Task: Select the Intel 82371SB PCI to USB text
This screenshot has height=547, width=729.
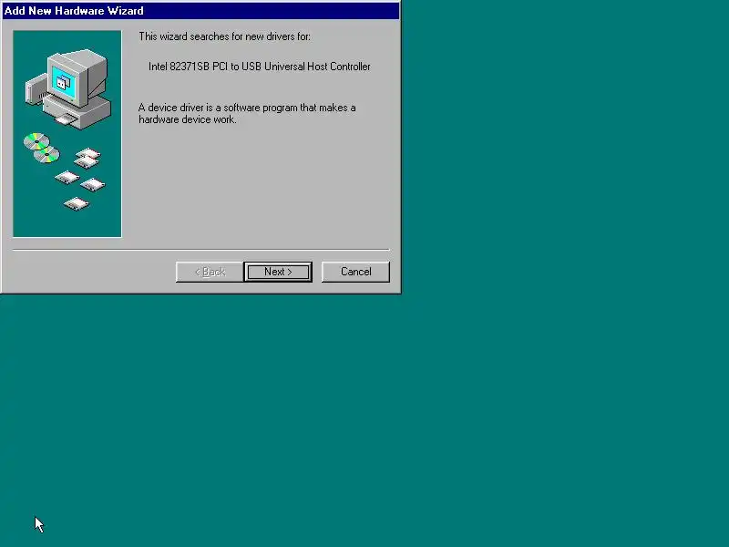Action: coord(260,67)
